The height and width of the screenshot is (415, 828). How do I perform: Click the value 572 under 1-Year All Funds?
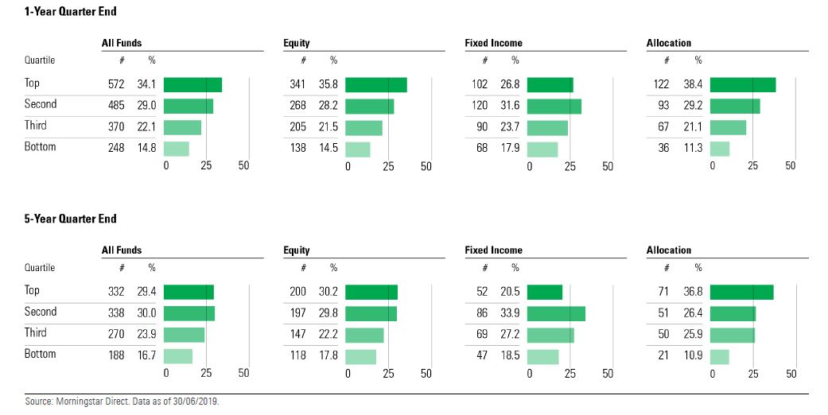tap(116, 84)
